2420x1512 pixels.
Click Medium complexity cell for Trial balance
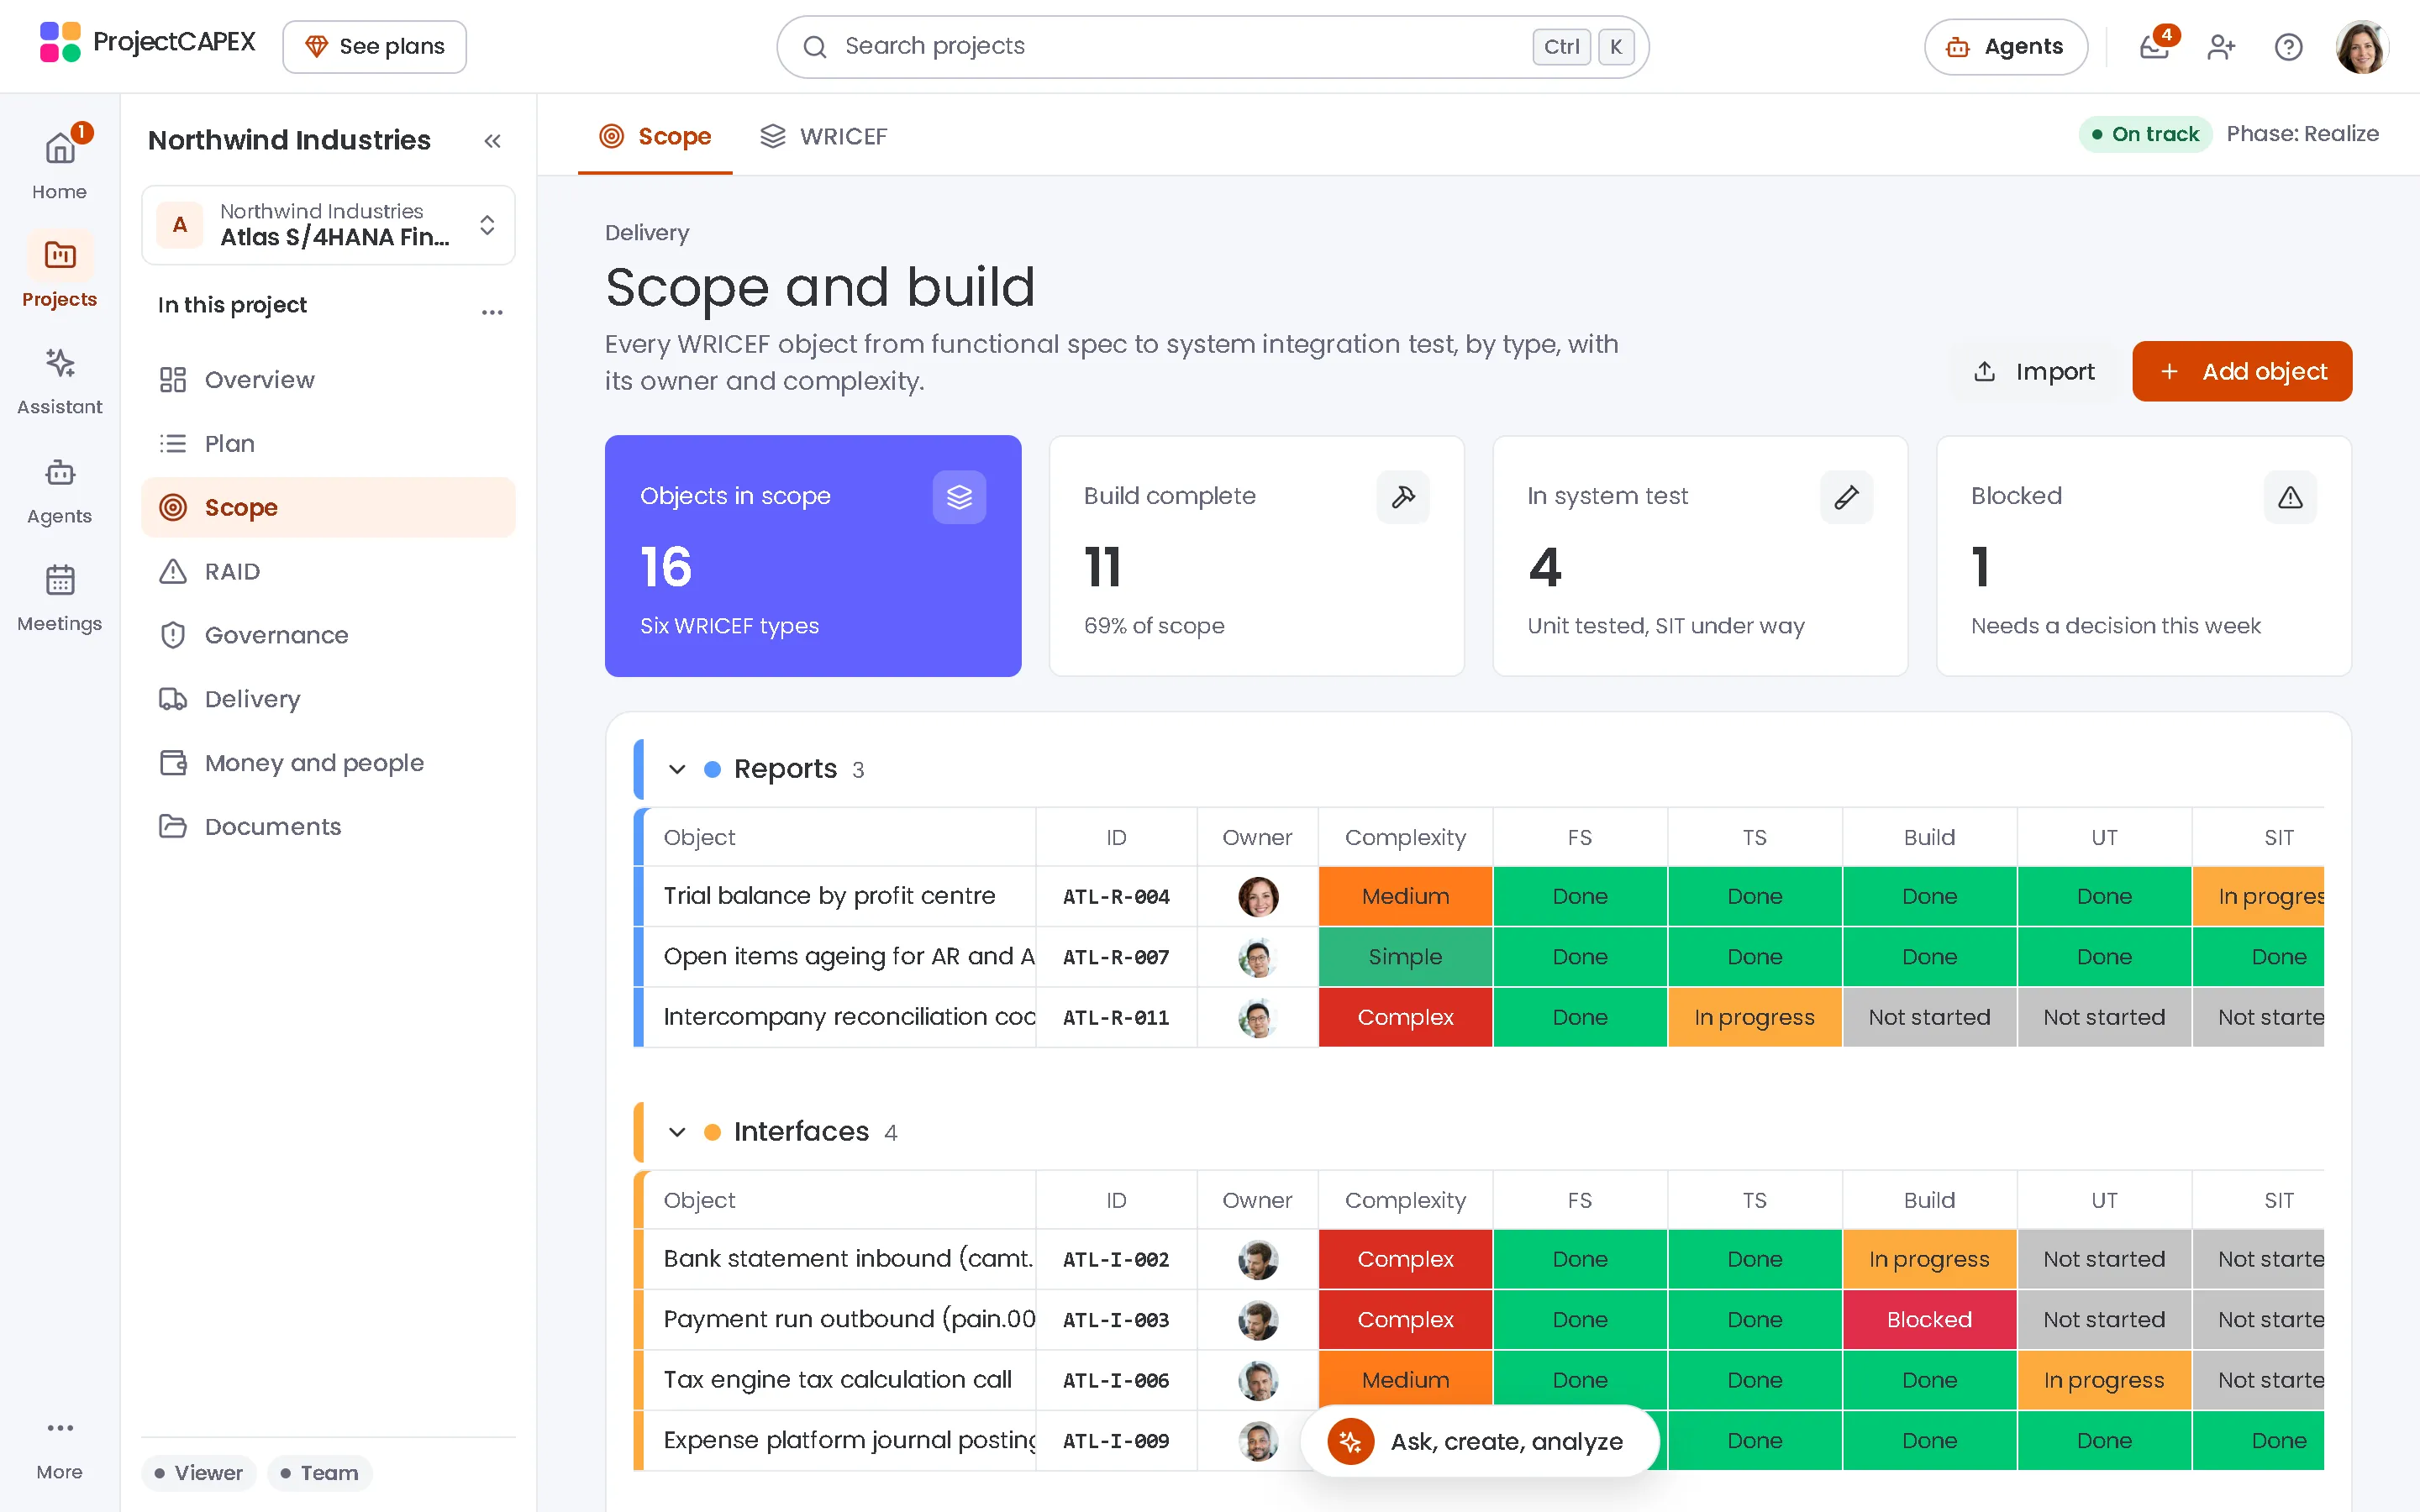pyautogui.click(x=1405, y=896)
